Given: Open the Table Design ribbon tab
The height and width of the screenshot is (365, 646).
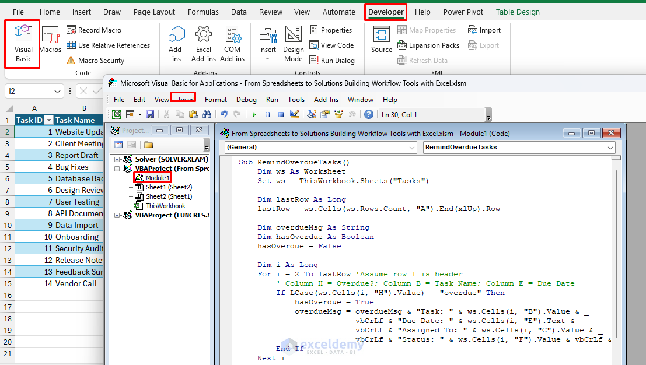Looking at the screenshot, I should [518, 12].
